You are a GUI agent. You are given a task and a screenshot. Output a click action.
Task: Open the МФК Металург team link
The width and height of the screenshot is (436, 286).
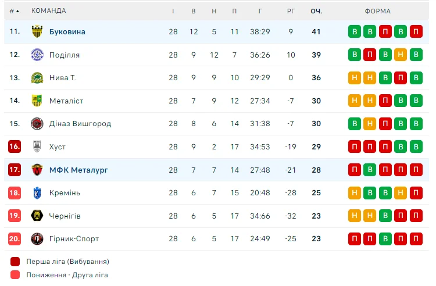click(x=78, y=170)
